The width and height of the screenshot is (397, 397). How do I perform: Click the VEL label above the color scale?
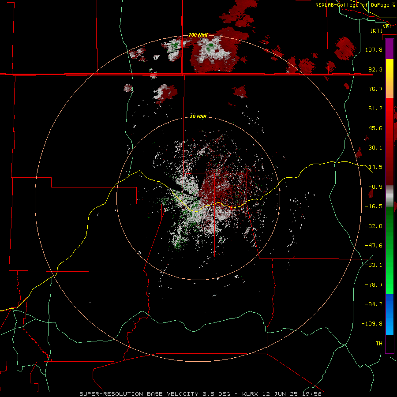pyautogui.click(x=386, y=26)
